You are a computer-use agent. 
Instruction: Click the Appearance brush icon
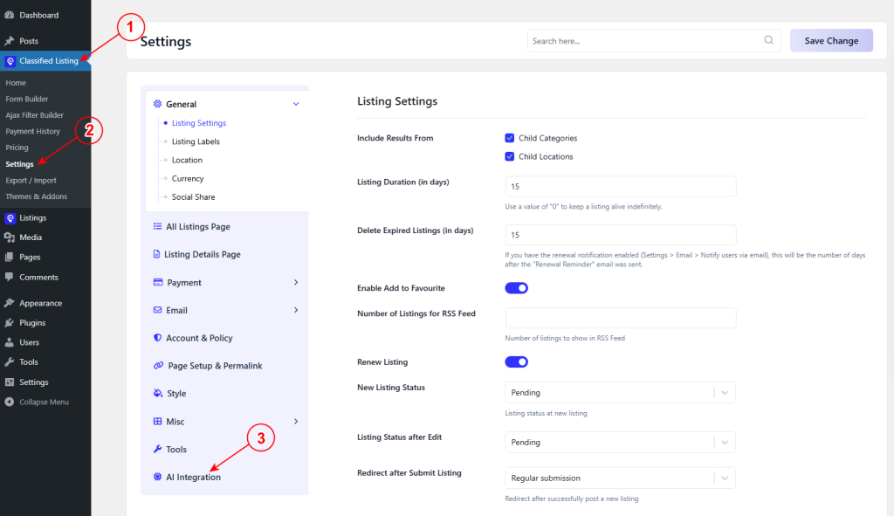[x=9, y=303]
